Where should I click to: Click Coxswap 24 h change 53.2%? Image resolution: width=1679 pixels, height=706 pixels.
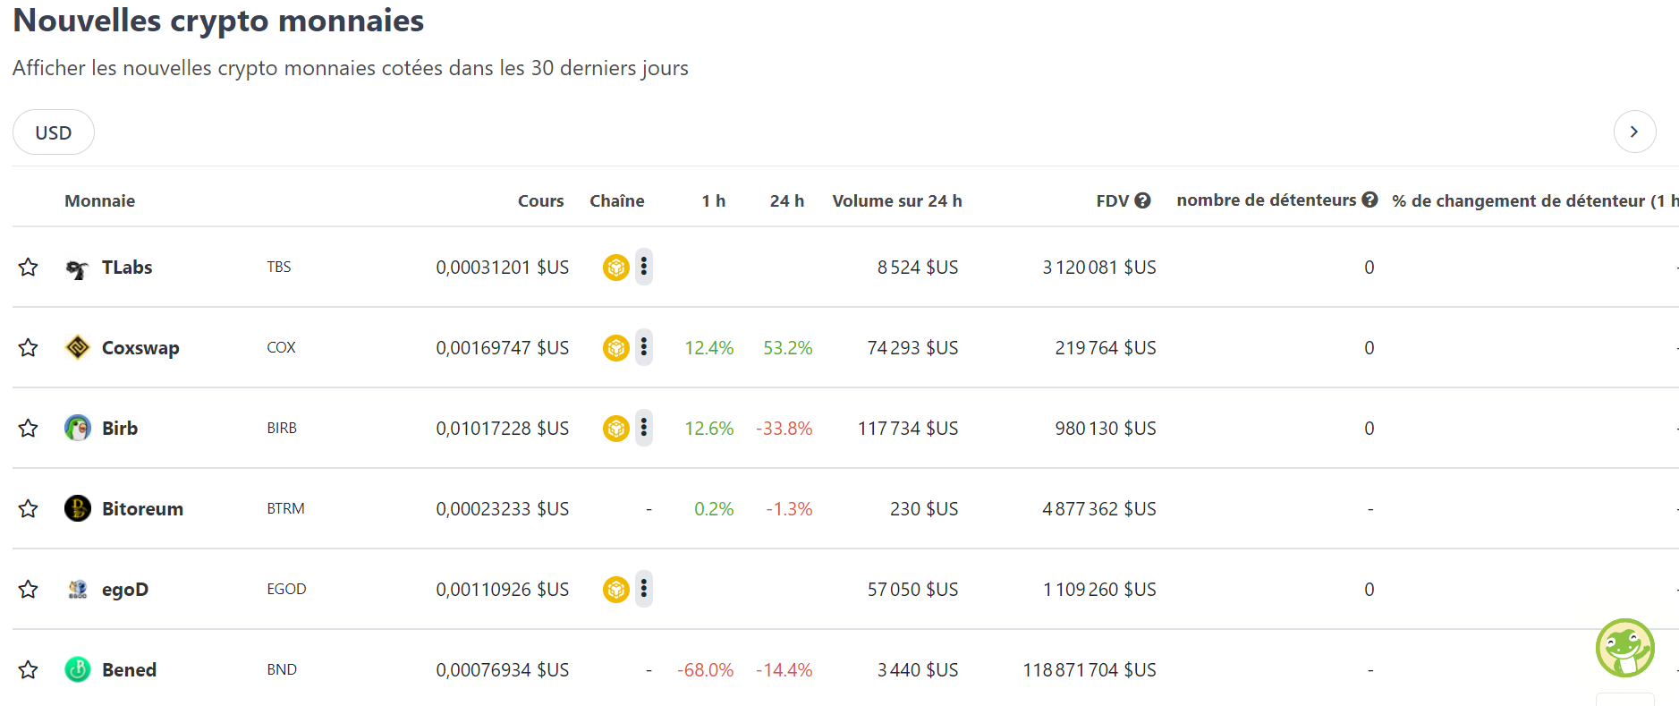coord(788,347)
